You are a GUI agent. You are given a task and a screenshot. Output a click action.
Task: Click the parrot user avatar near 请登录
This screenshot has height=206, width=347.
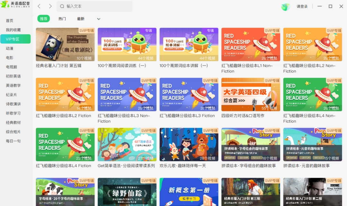point(285,6)
